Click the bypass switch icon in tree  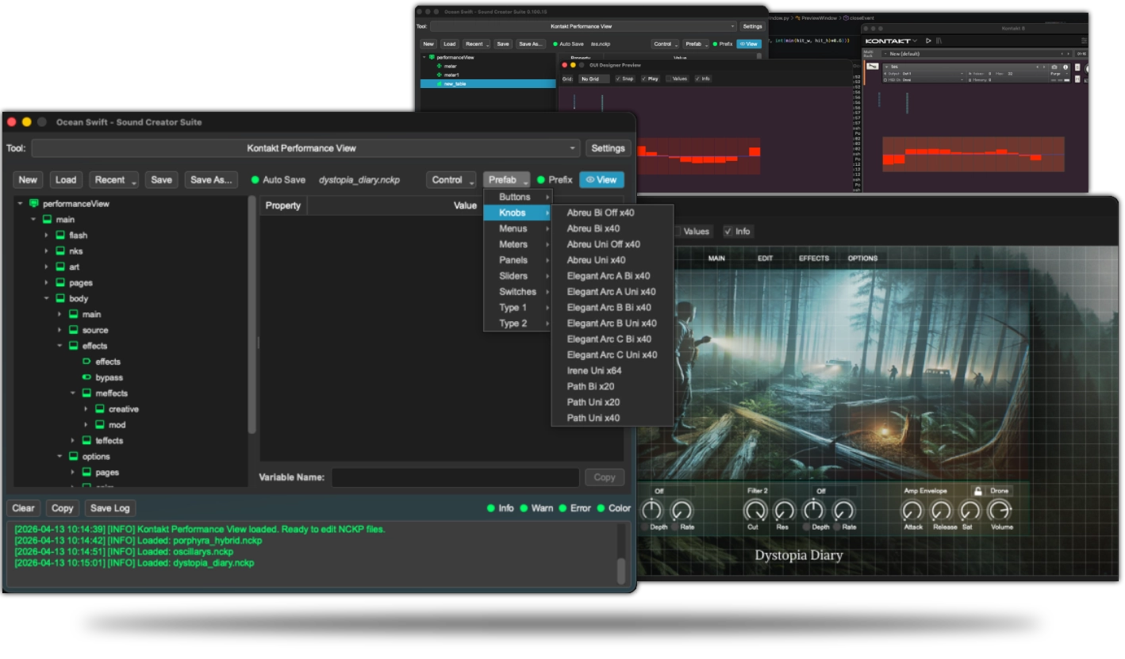pyautogui.click(x=87, y=377)
